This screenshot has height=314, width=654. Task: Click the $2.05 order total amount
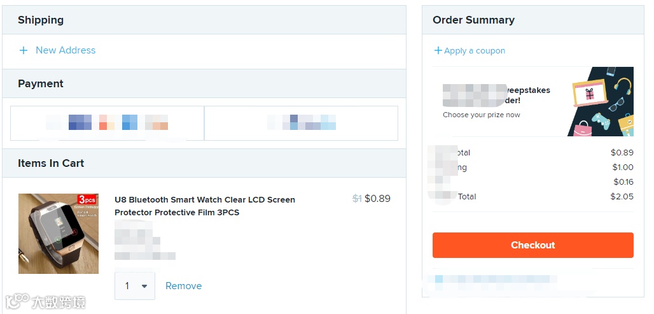pos(622,197)
